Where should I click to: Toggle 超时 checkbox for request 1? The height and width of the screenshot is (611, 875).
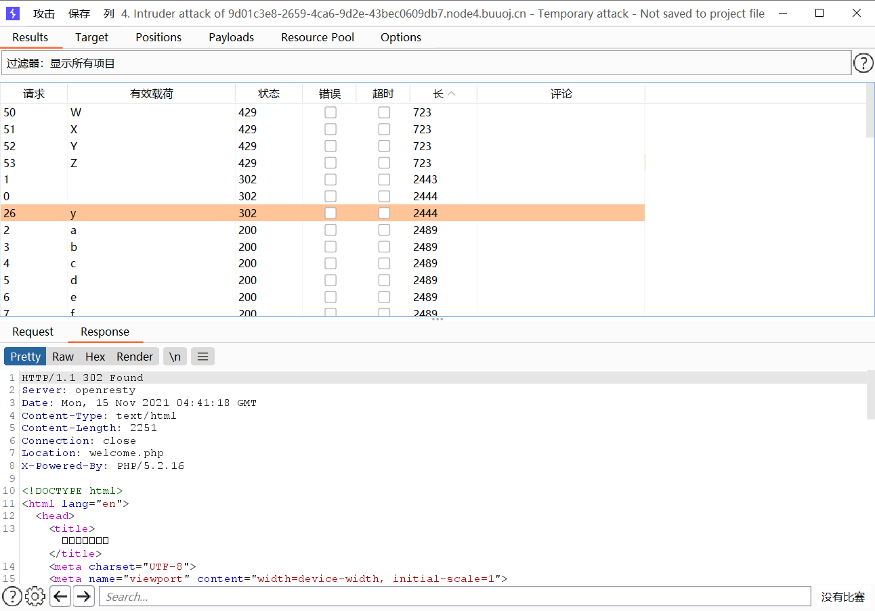click(x=384, y=179)
